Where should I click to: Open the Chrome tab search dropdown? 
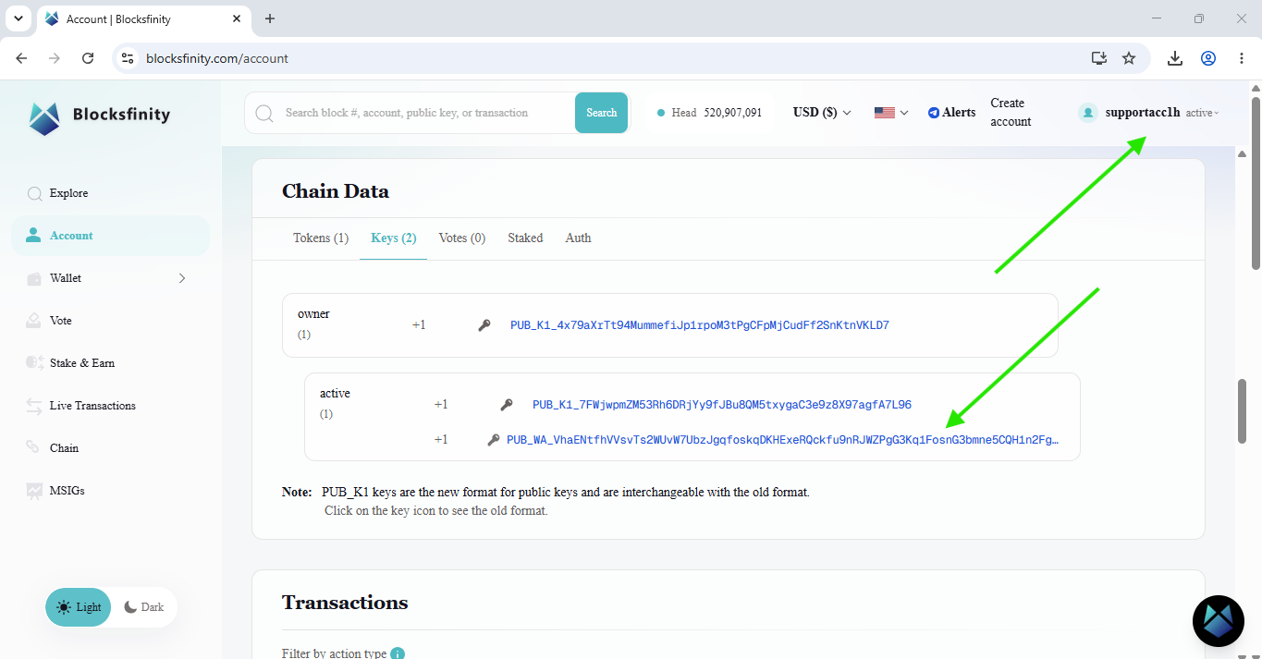(18, 18)
